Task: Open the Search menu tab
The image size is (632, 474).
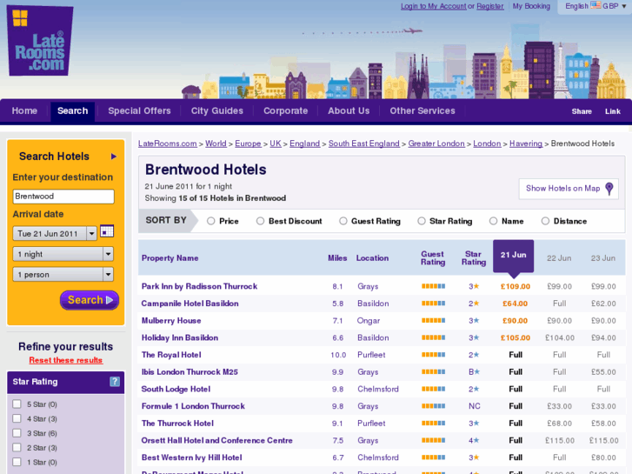Action: [x=72, y=111]
